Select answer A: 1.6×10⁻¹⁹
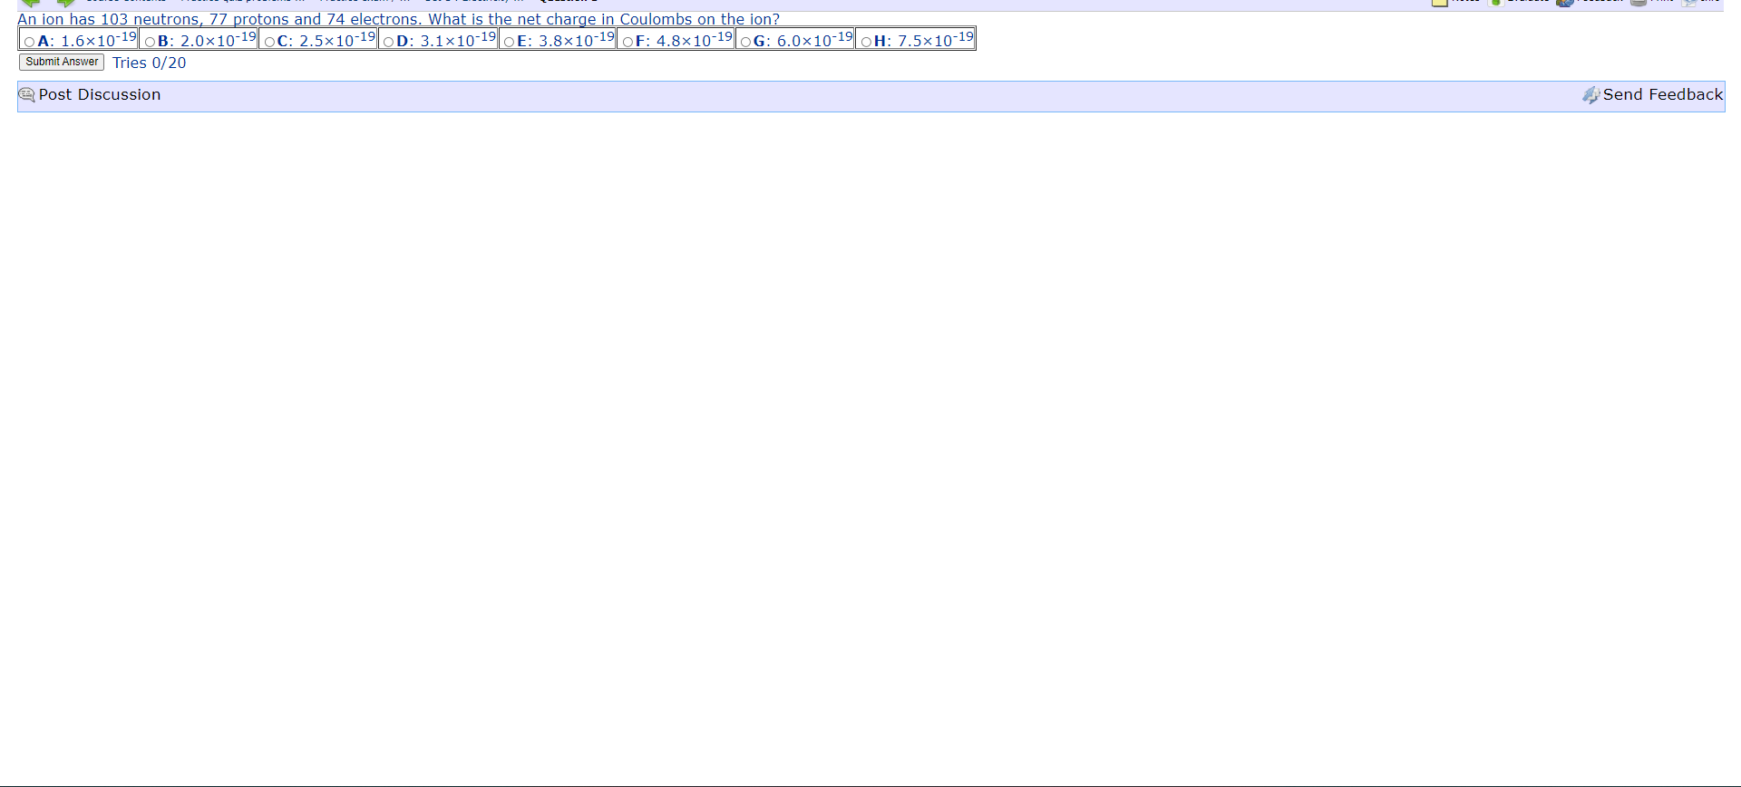 point(29,42)
